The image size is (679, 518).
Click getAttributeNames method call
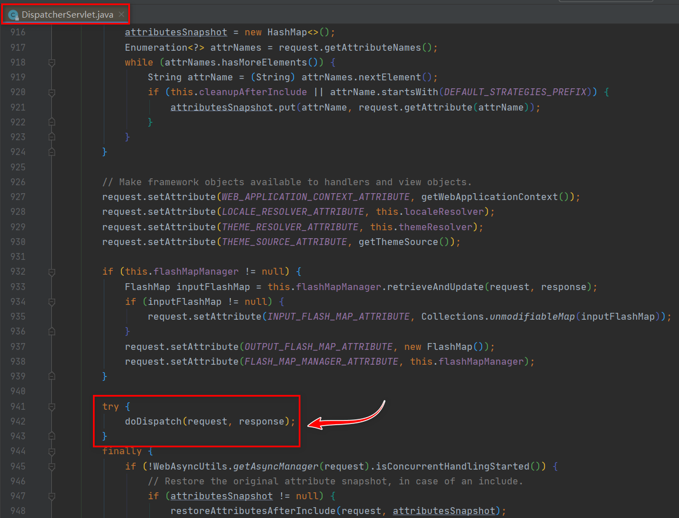click(x=372, y=48)
